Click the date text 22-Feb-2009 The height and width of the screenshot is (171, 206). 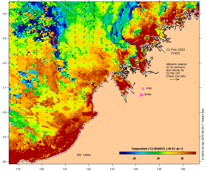coord(176,50)
